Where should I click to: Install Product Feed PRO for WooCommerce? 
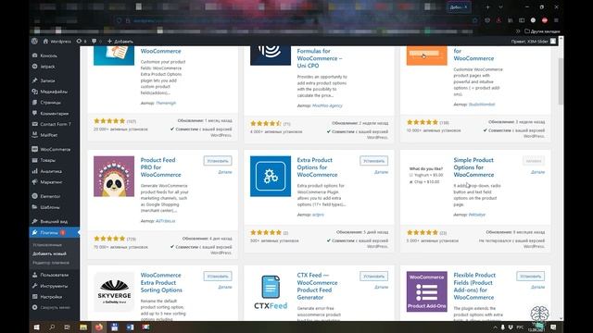(x=218, y=161)
